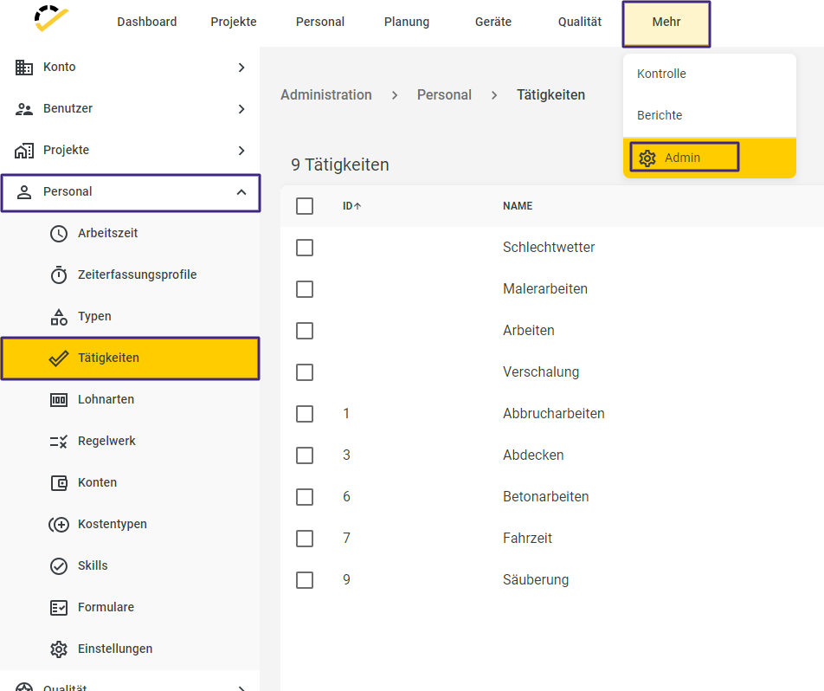This screenshot has width=824, height=691.
Task: Expand the Benutzer chevron in sidebar
Action: [241, 109]
